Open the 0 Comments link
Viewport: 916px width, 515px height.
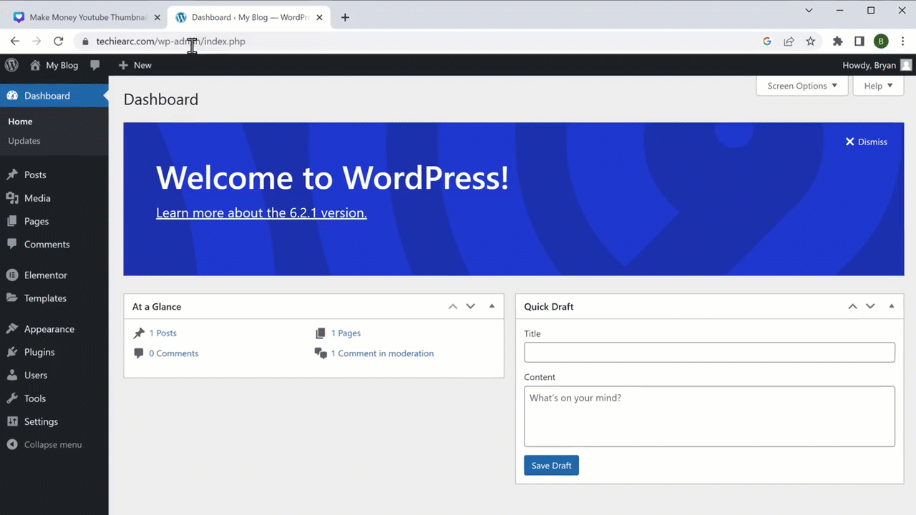click(x=174, y=353)
